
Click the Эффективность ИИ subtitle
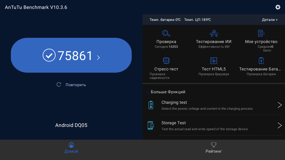point(214,47)
